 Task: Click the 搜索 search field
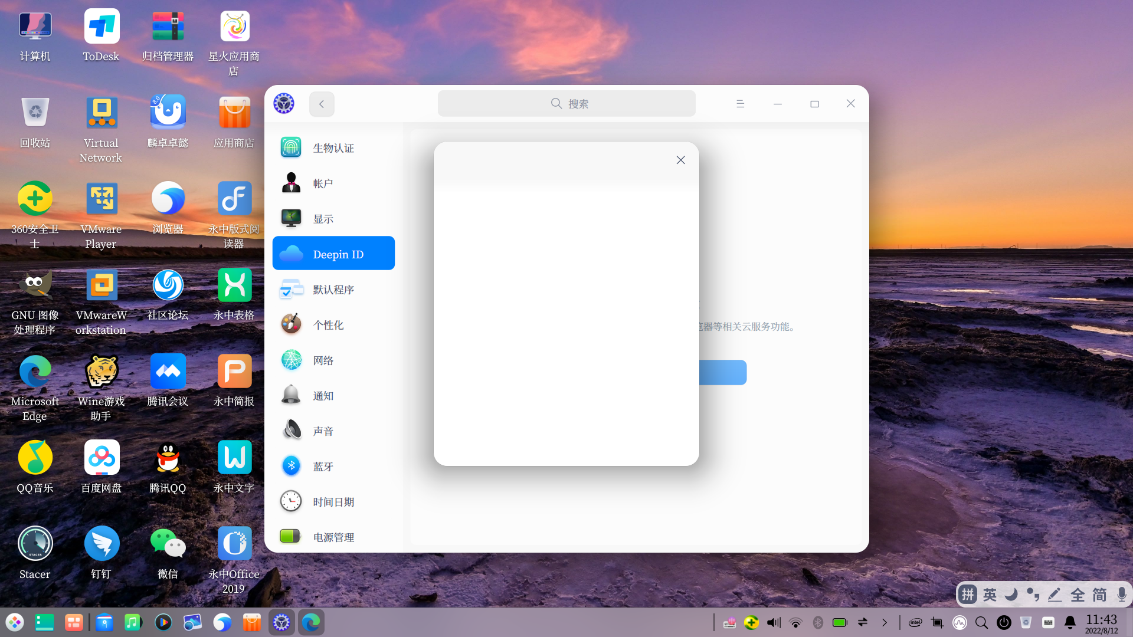point(566,104)
